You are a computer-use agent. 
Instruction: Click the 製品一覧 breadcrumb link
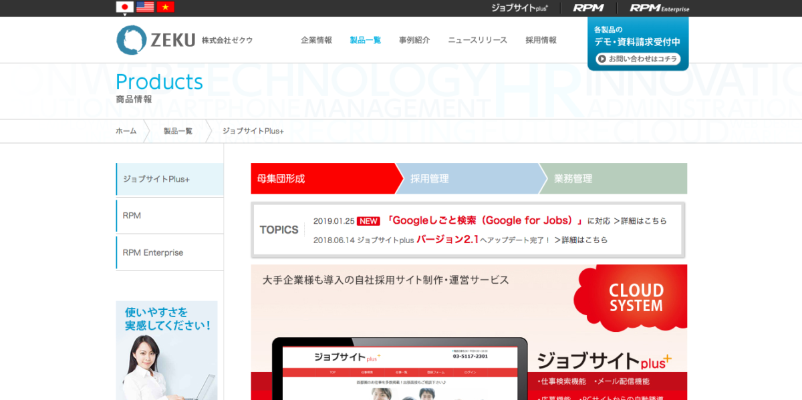178,131
